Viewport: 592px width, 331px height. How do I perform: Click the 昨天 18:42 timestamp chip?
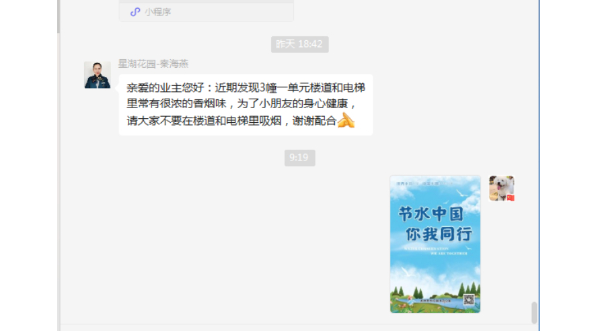pos(299,44)
